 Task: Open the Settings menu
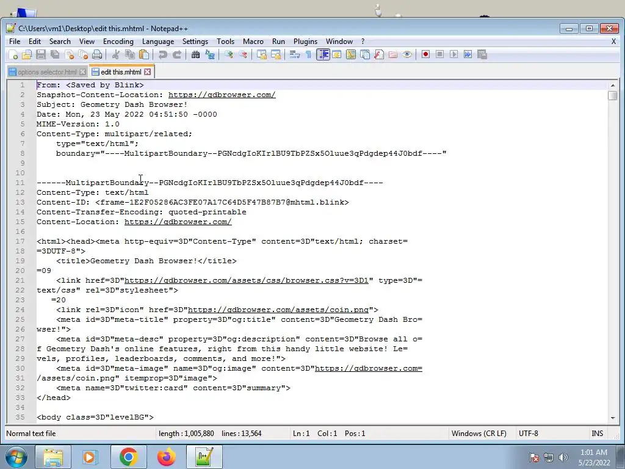pos(195,42)
